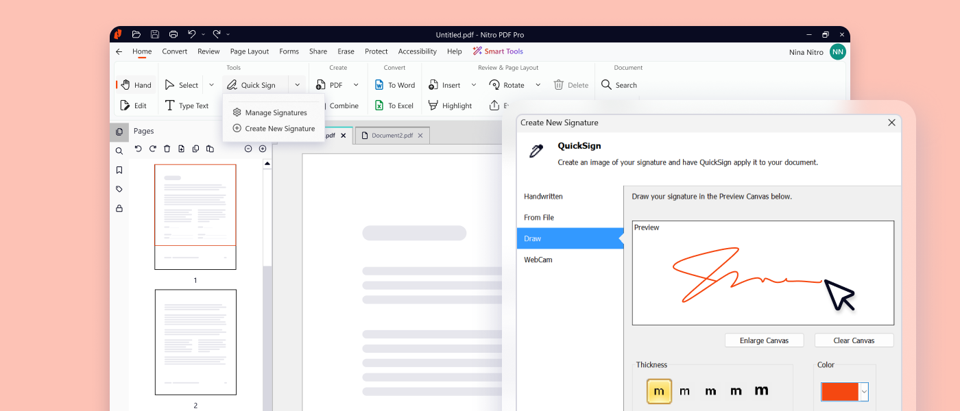Activate the Select arrow tool
Screen dimensions: 960x411
pyautogui.click(x=182, y=85)
